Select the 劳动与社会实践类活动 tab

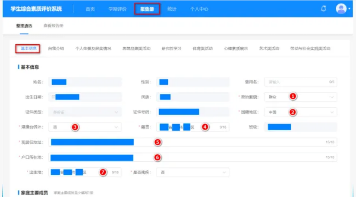tap(310, 49)
